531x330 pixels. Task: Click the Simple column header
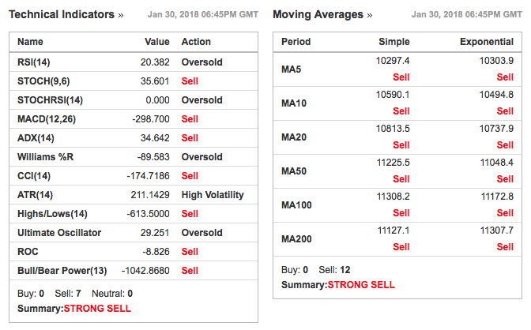(394, 42)
